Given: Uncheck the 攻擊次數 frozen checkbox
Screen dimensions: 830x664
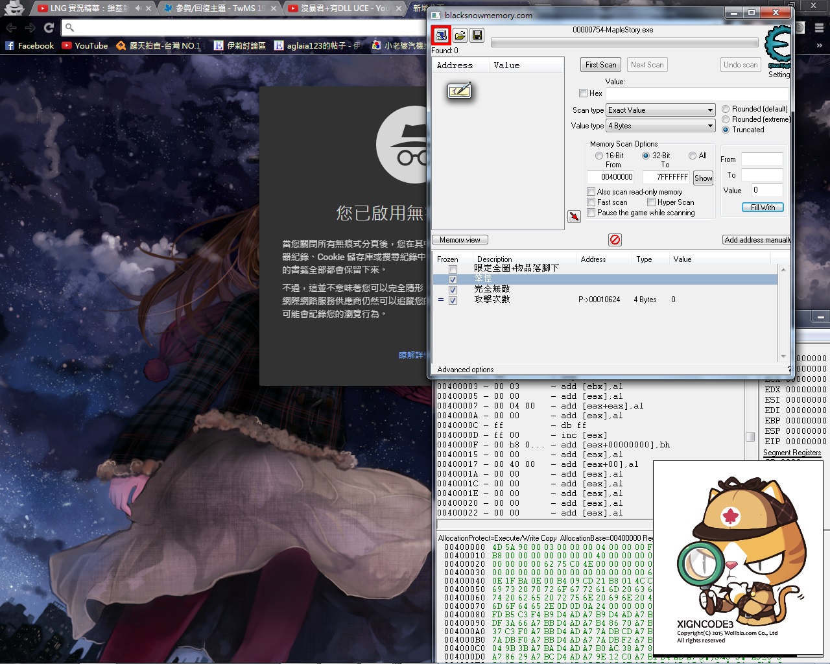Looking at the screenshot, I should click(x=453, y=300).
